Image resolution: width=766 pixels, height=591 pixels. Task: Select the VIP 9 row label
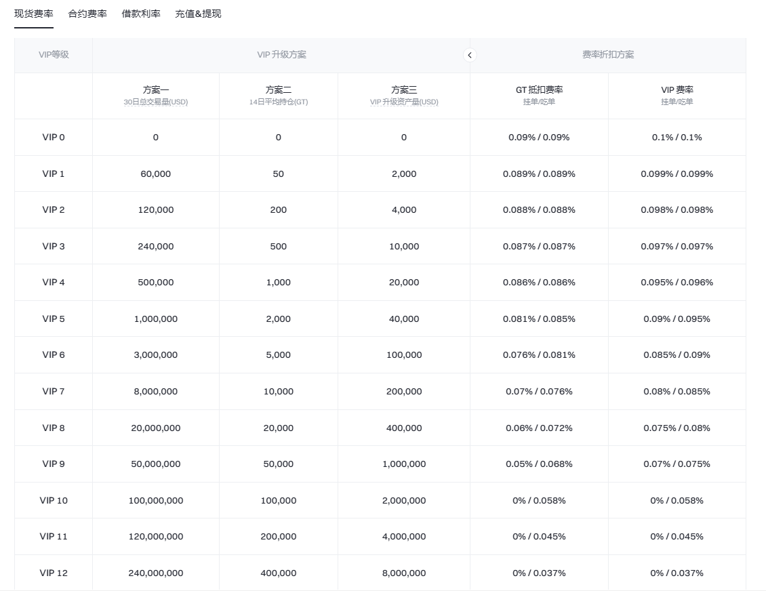pyautogui.click(x=54, y=464)
